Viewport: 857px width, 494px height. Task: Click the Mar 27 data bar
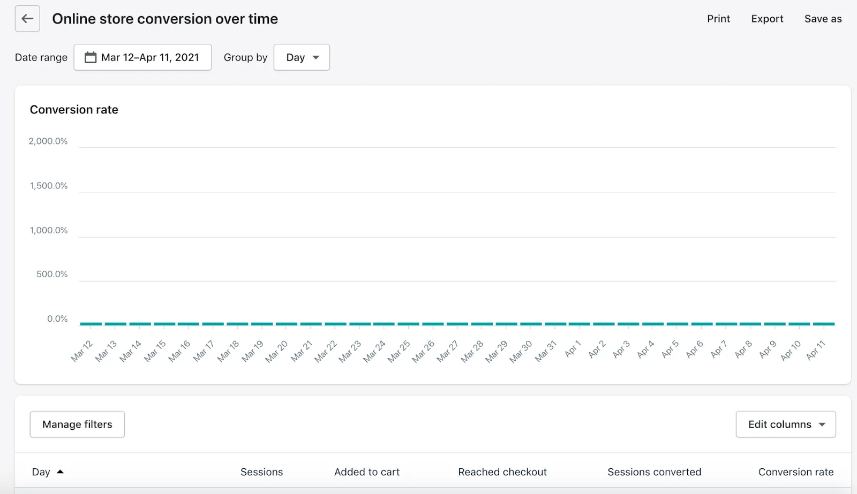(457, 324)
